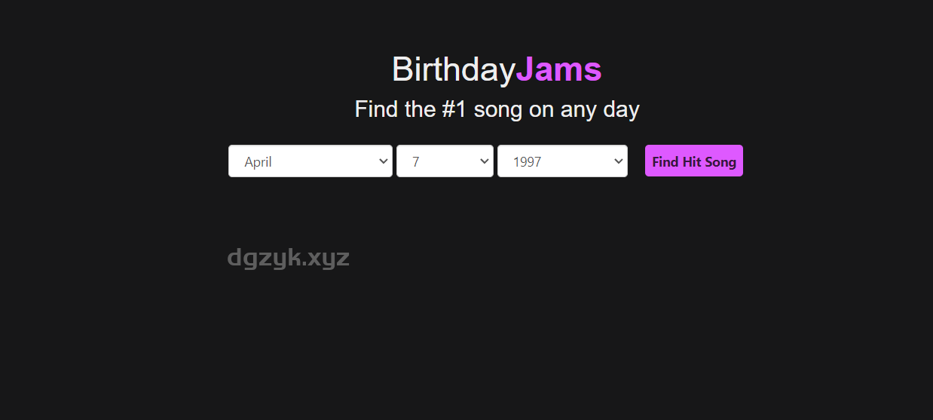Click the empty dark area below the watermark
The image size is (933, 420).
(x=466, y=347)
